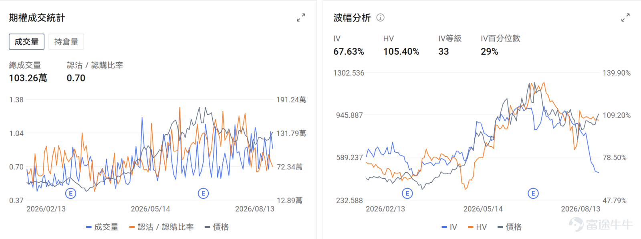Click the IV百分位數 label

[500, 38]
